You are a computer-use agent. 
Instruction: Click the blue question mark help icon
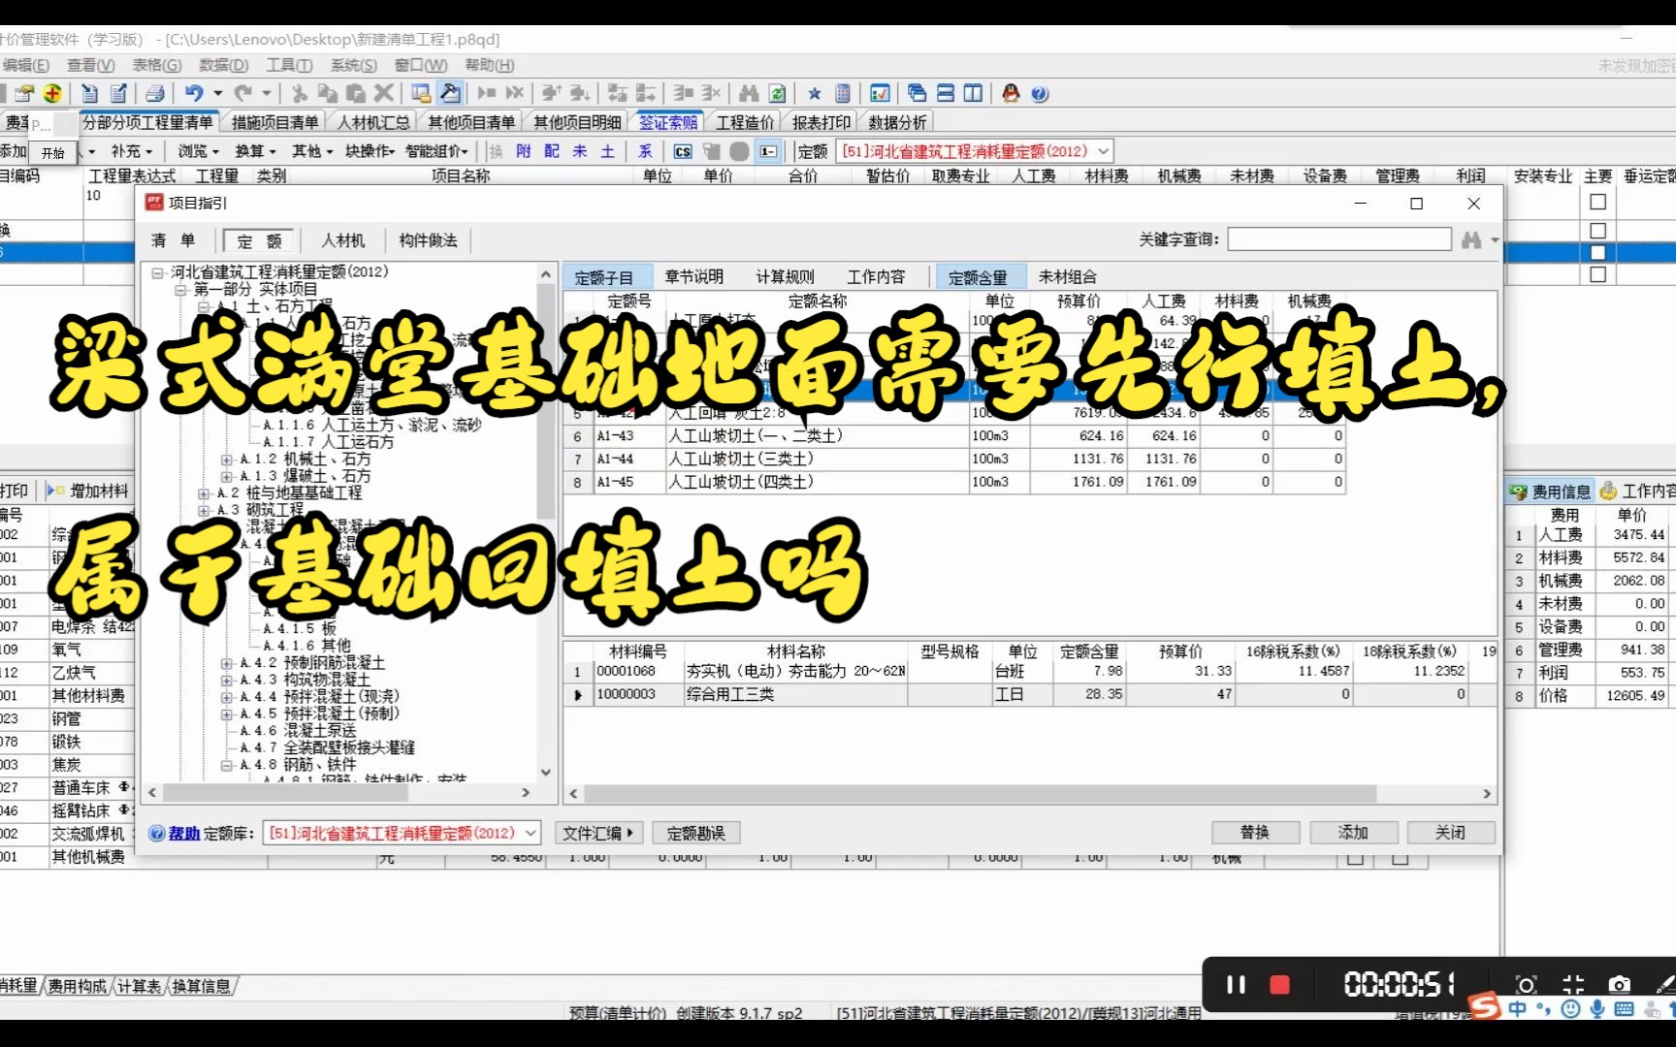click(1039, 93)
